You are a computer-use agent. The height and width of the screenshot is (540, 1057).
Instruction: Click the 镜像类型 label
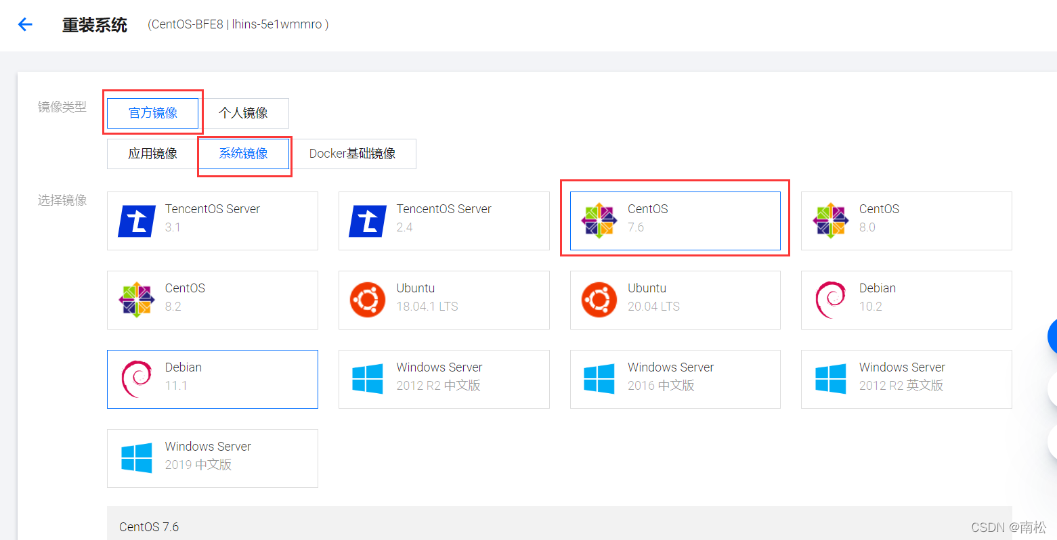tap(62, 107)
